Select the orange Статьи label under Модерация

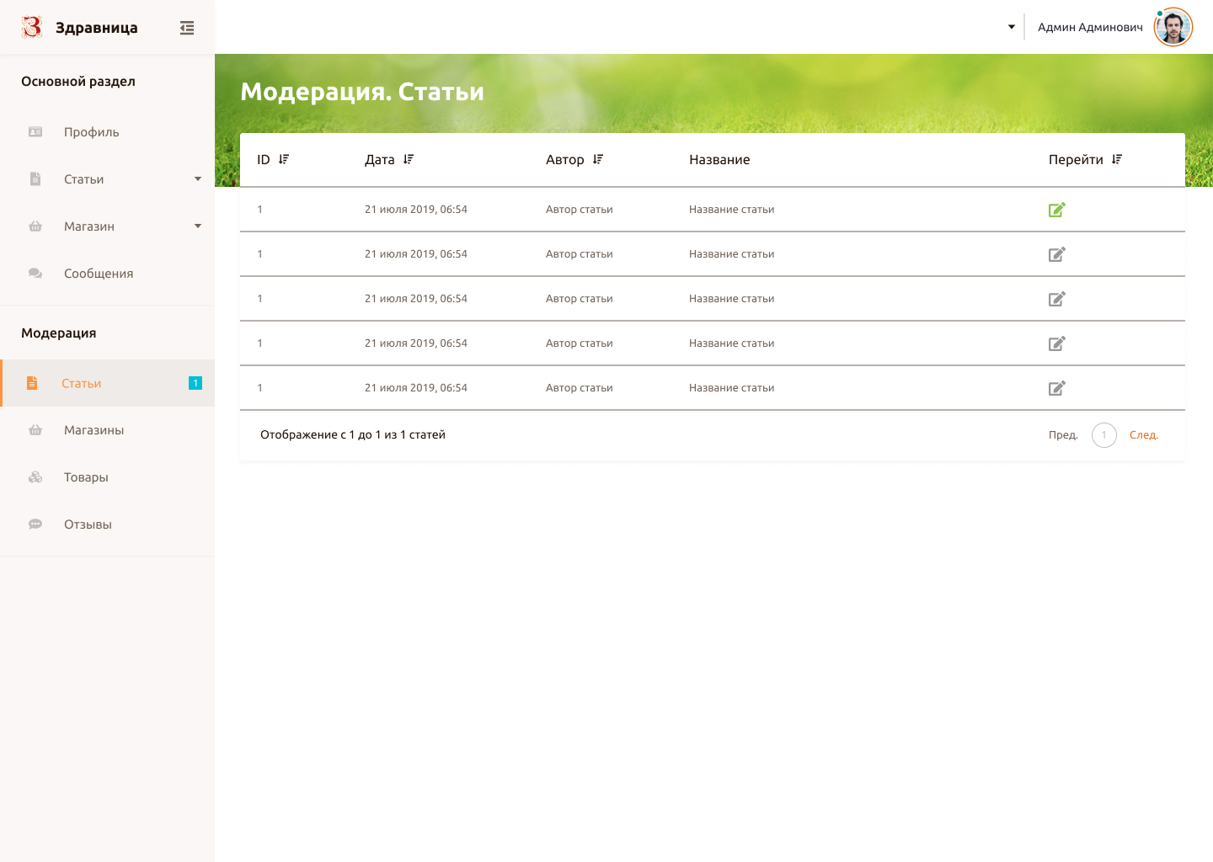[81, 383]
